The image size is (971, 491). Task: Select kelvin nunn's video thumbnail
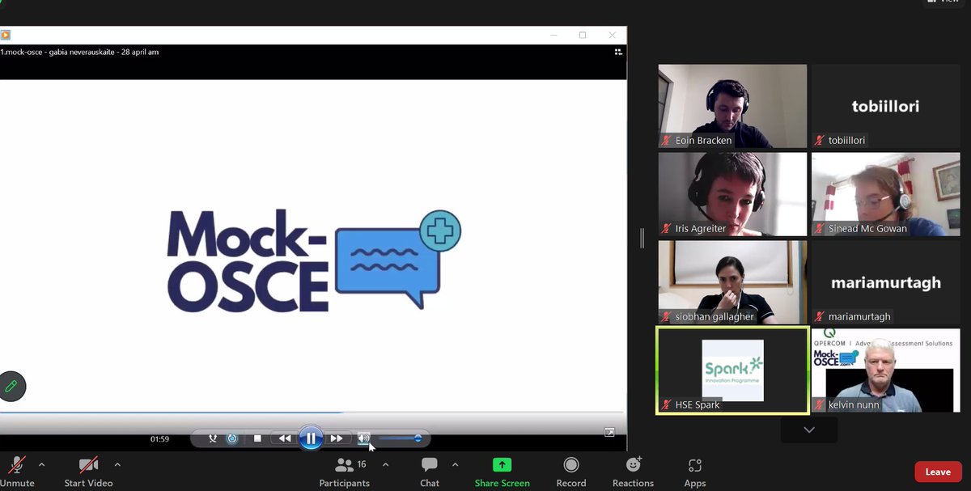point(885,370)
